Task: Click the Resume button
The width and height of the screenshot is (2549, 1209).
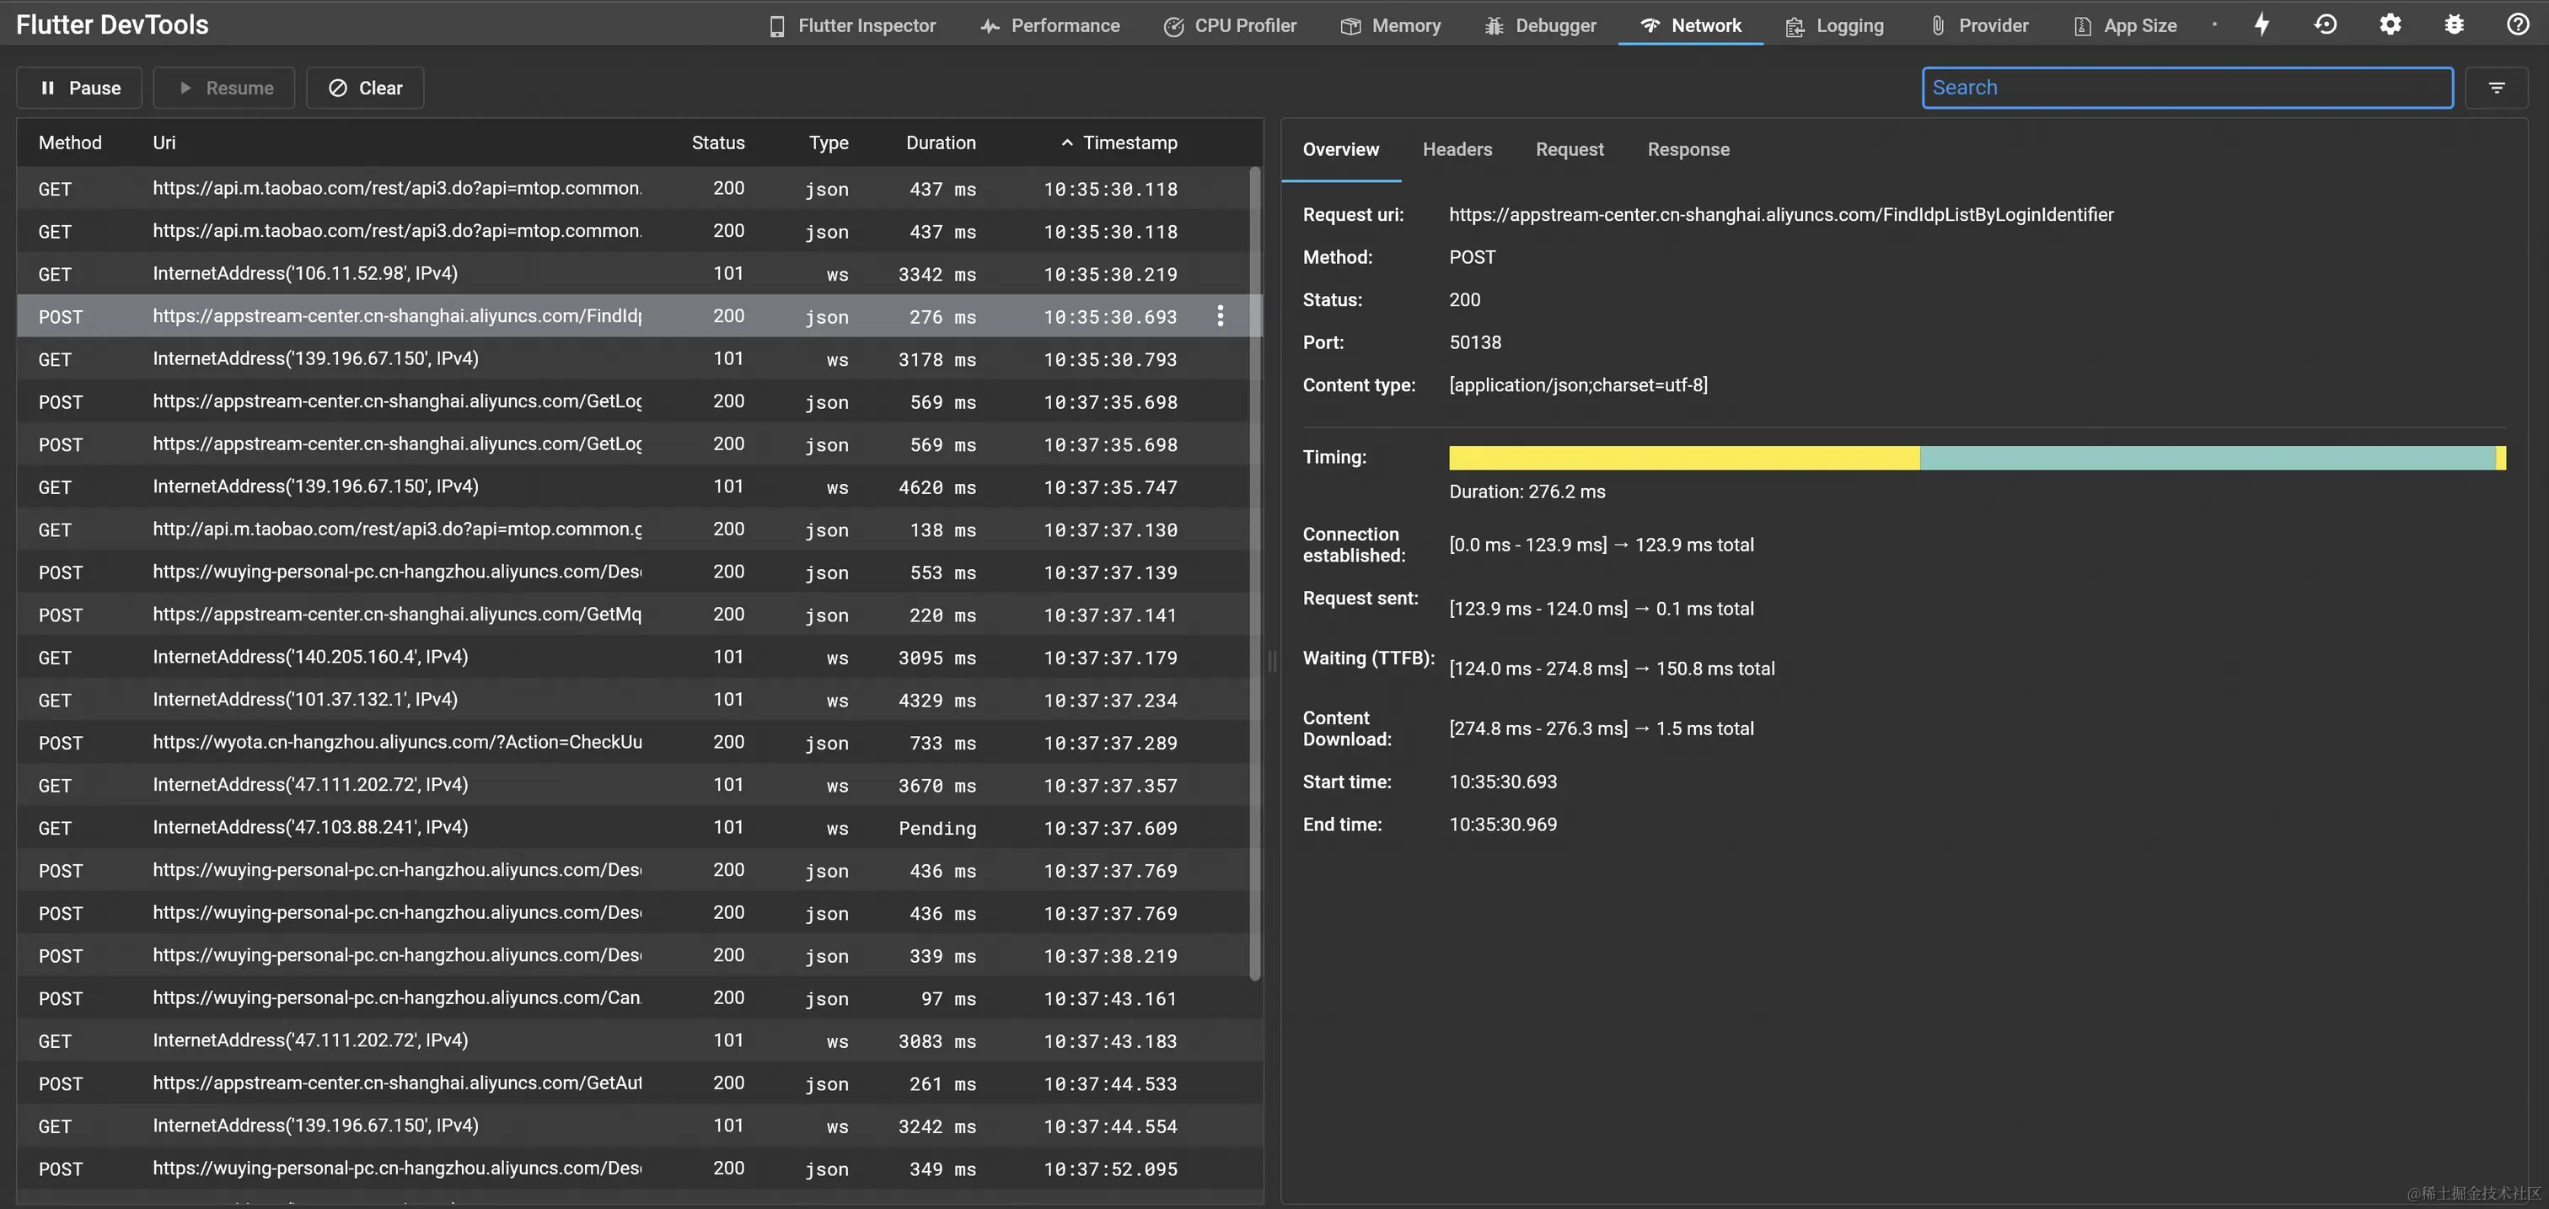Action: [224, 88]
